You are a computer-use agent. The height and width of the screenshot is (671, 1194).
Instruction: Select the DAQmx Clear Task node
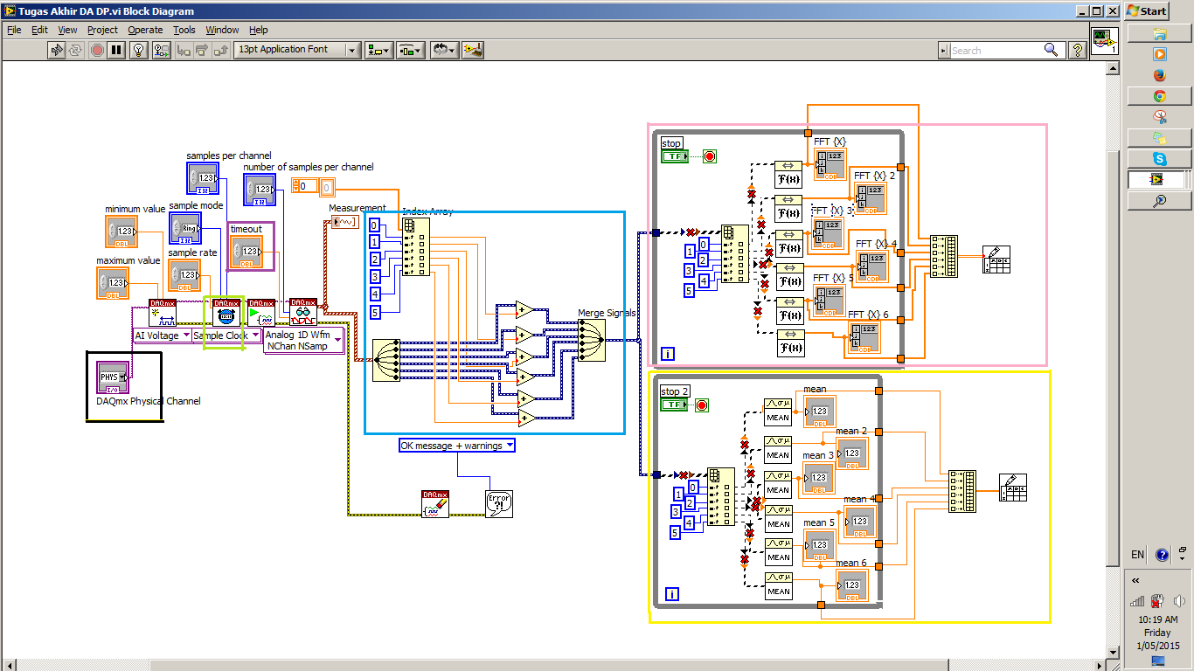point(435,504)
